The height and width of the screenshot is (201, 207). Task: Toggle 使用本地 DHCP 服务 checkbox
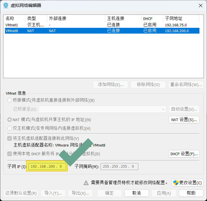pos(10,154)
